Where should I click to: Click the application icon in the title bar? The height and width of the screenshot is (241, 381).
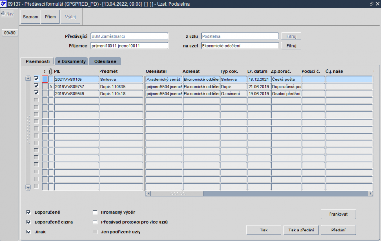[x=3, y=4]
